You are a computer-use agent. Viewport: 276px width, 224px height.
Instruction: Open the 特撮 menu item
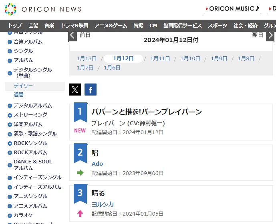pos(138,26)
